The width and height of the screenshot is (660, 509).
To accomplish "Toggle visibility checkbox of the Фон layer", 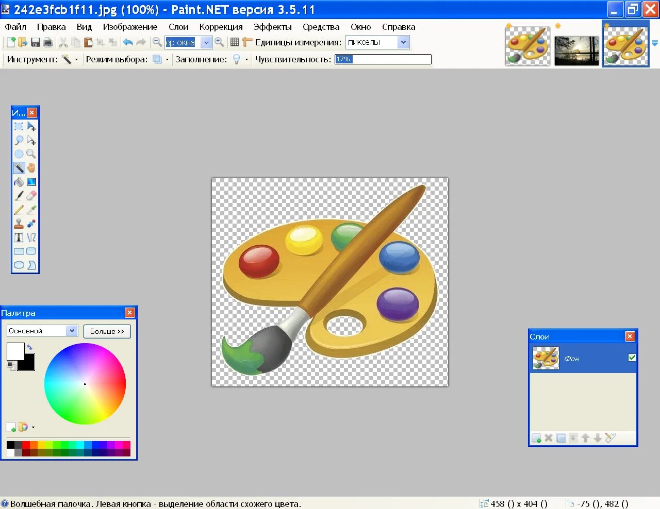I will pos(632,358).
